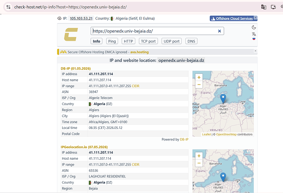
Task: Open the Powered by DB-IP link
Action: (x=184, y=140)
